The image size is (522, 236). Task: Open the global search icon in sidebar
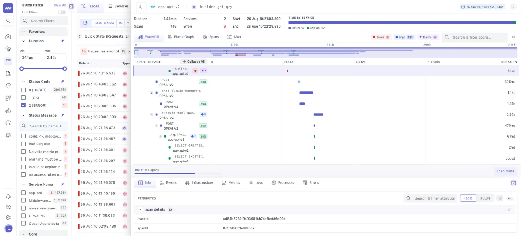(8, 21)
